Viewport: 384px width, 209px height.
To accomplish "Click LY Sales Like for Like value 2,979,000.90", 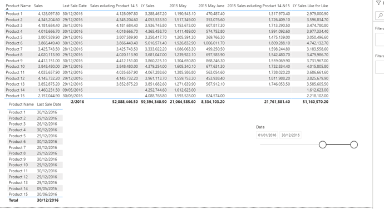I will 317,14.
